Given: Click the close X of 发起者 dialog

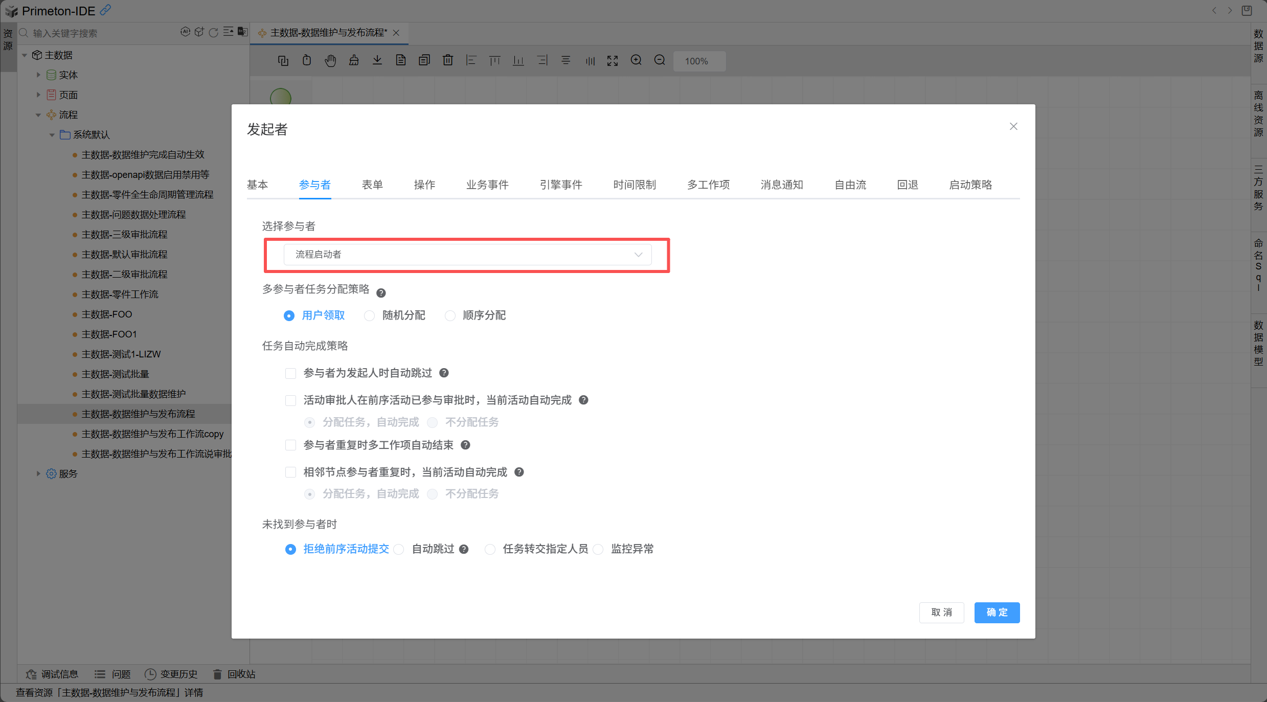Looking at the screenshot, I should (1013, 126).
